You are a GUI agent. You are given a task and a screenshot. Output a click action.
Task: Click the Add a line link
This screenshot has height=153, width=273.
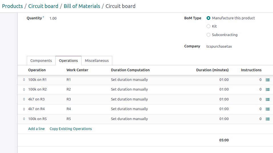click(x=36, y=129)
